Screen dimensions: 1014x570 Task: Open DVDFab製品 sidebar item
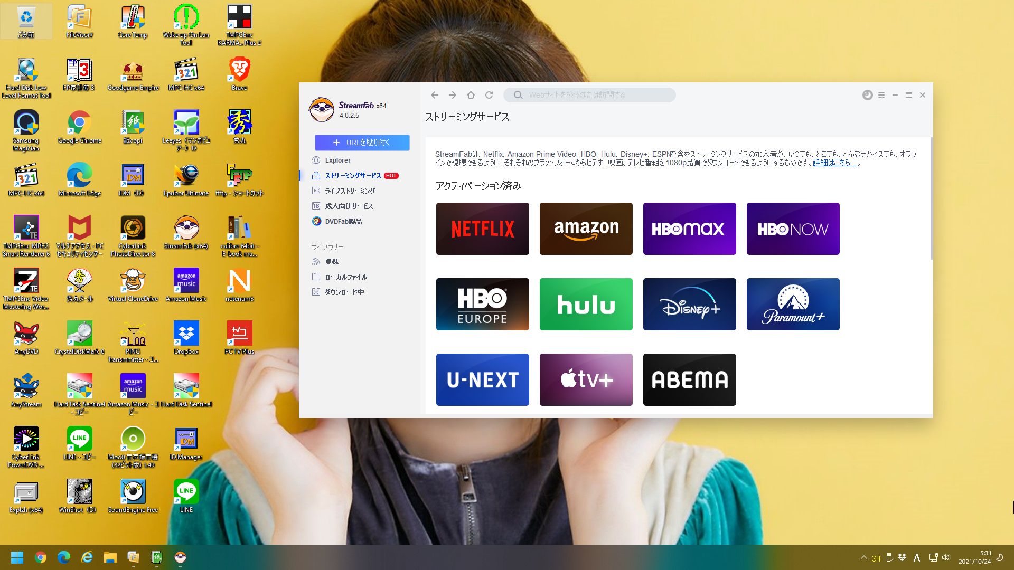tap(337, 221)
